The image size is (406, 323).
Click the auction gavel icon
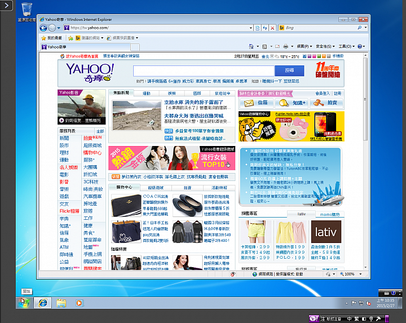tap(319, 103)
